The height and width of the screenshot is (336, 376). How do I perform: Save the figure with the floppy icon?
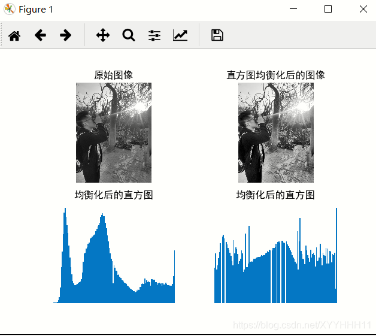[x=217, y=35]
